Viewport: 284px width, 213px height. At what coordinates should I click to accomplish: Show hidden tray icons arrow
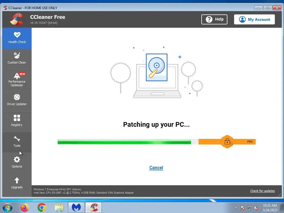pos(236,208)
